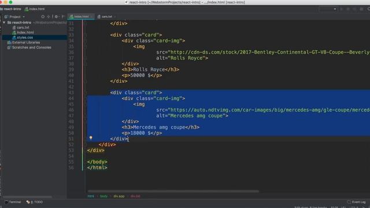Open the Project panel gear settings
370x208 pixels.
(x=57, y=17)
